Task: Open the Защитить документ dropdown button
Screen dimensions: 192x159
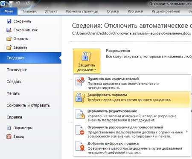Action: point(87,61)
